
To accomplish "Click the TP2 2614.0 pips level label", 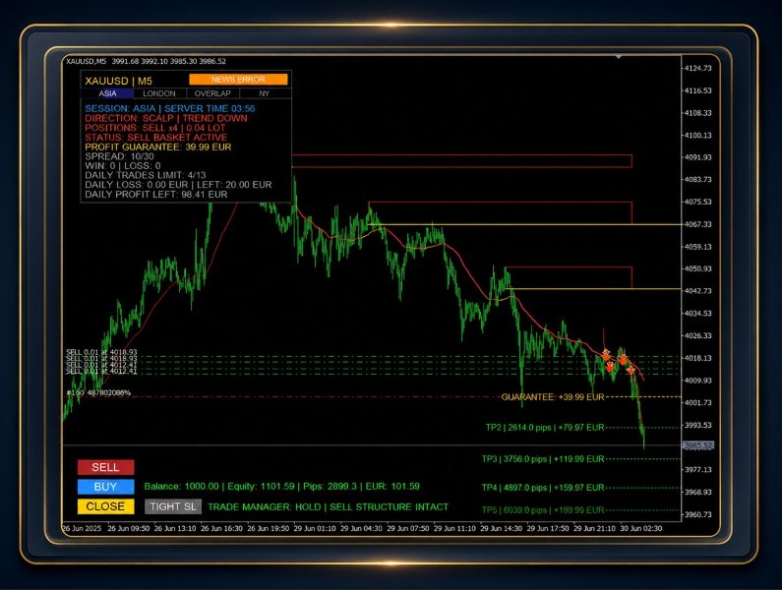I will click(545, 428).
